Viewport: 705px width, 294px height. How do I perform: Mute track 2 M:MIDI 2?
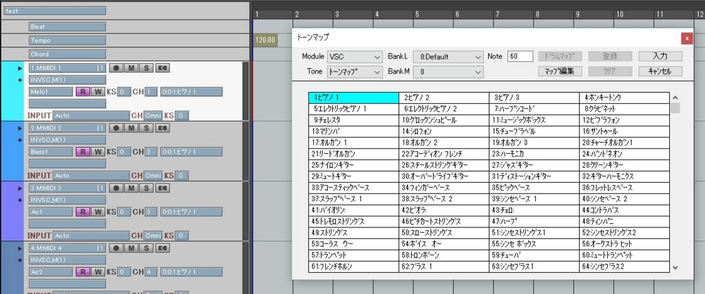(x=131, y=128)
